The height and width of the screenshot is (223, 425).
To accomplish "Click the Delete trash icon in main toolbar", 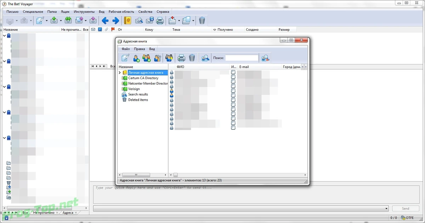I will pyautogui.click(x=202, y=20).
